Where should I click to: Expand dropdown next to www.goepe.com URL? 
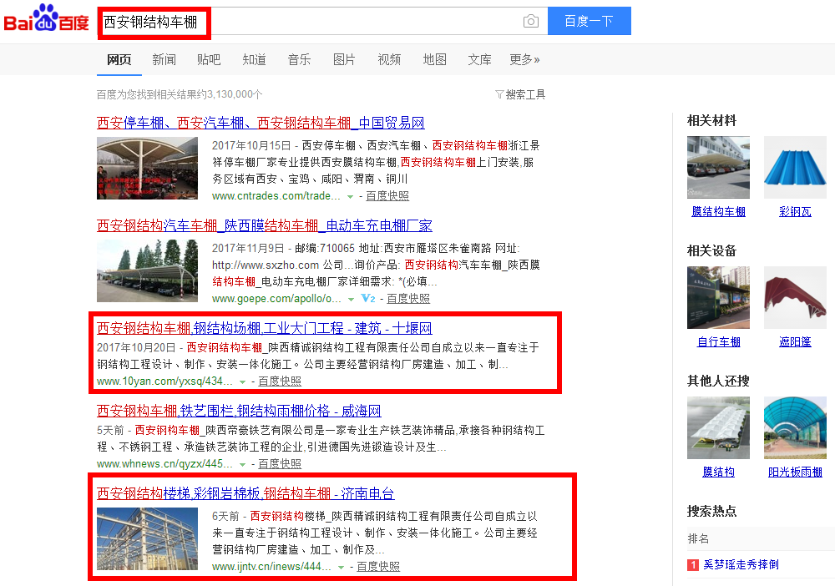click(x=351, y=299)
